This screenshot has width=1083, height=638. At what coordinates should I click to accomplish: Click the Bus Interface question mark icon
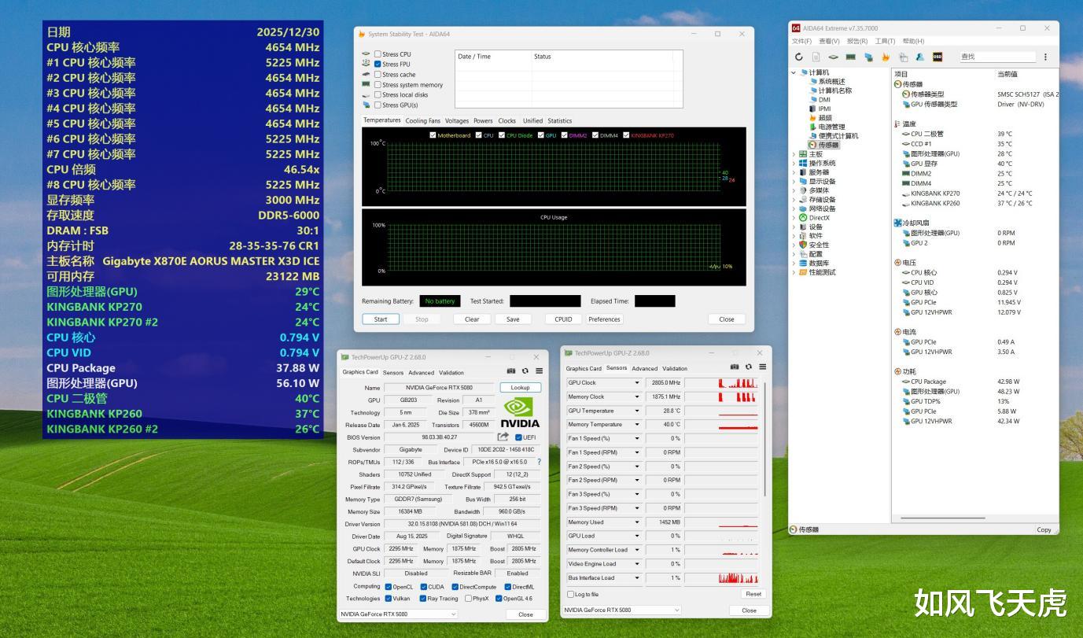(539, 462)
